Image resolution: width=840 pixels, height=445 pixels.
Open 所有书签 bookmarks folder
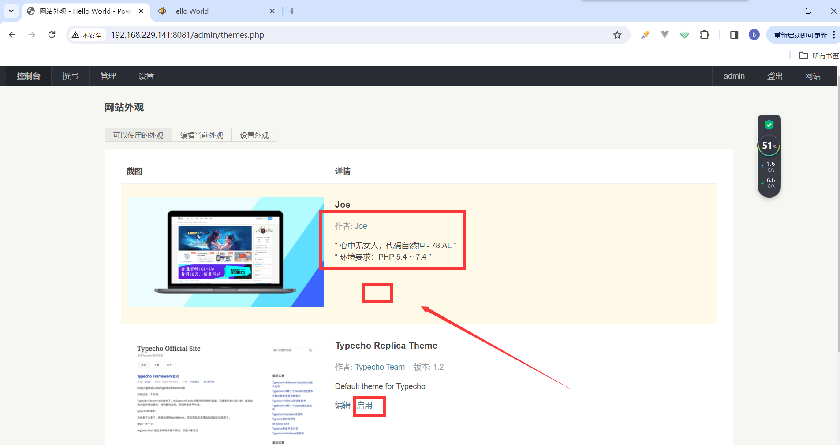click(x=819, y=55)
